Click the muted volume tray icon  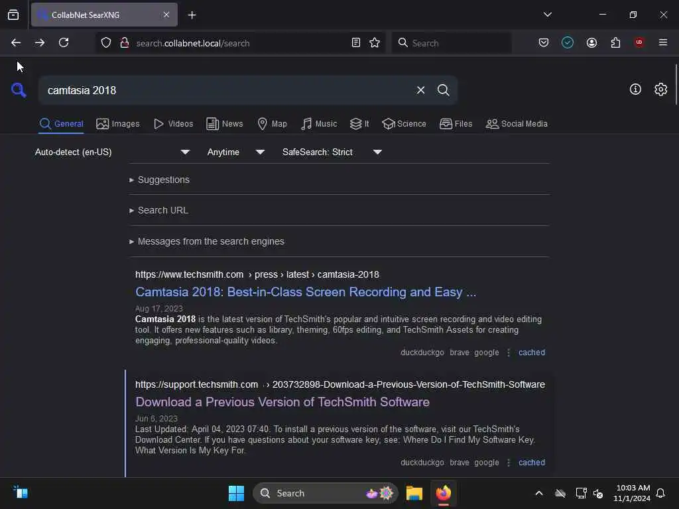click(x=599, y=493)
